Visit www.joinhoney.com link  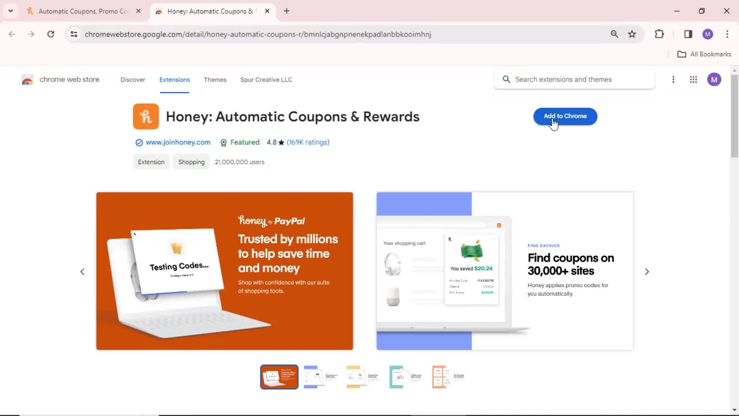[178, 143]
